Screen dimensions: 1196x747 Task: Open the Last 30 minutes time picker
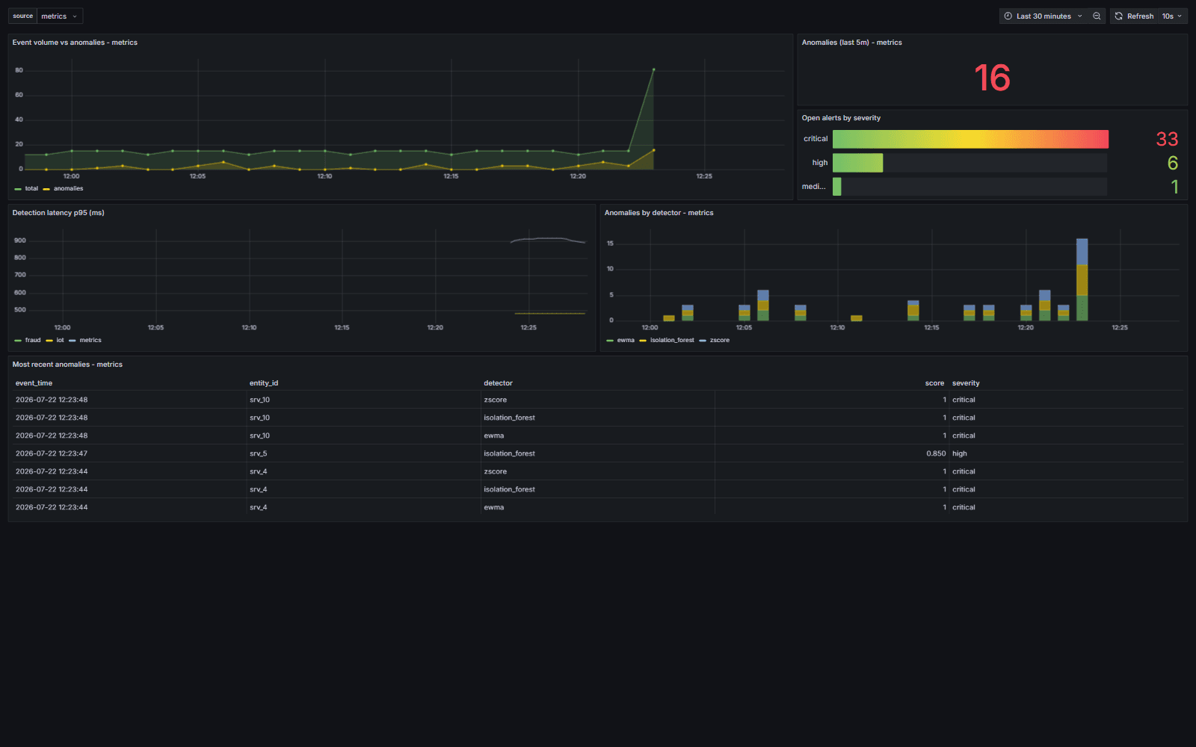1044,16
